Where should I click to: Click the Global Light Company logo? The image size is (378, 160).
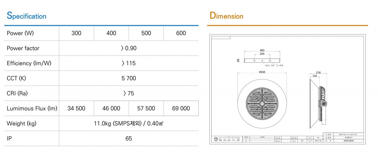click(226, 139)
